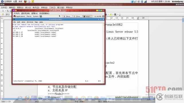Switch to [Orac... taskbar button in guest
The width and height of the screenshot is (184, 103).
pyautogui.click(x=77, y=16)
